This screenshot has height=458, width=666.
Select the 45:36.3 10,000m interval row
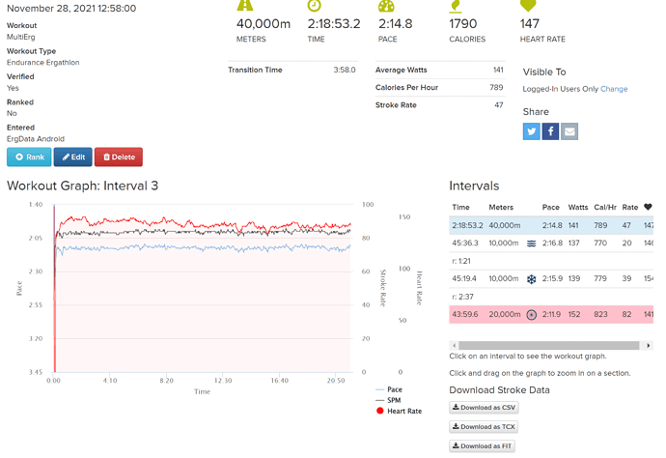click(551, 243)
